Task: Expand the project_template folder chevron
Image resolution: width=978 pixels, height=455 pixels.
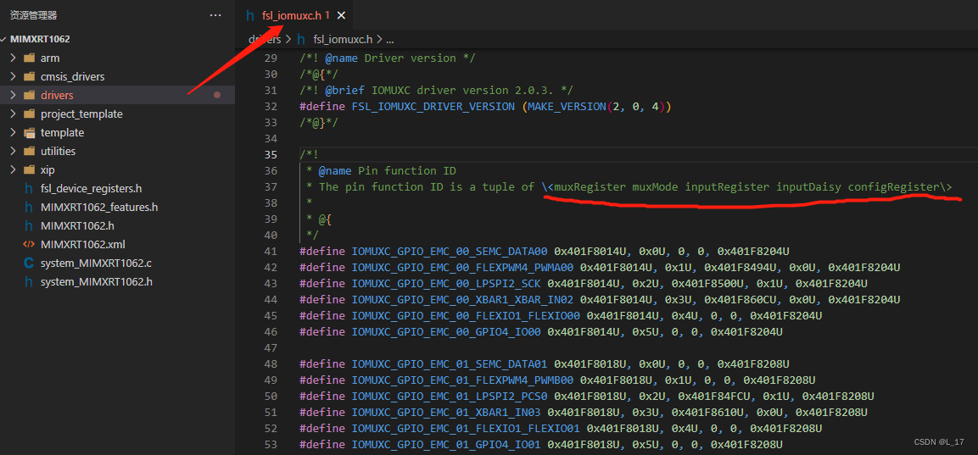Action: click(x=13, y=114)
